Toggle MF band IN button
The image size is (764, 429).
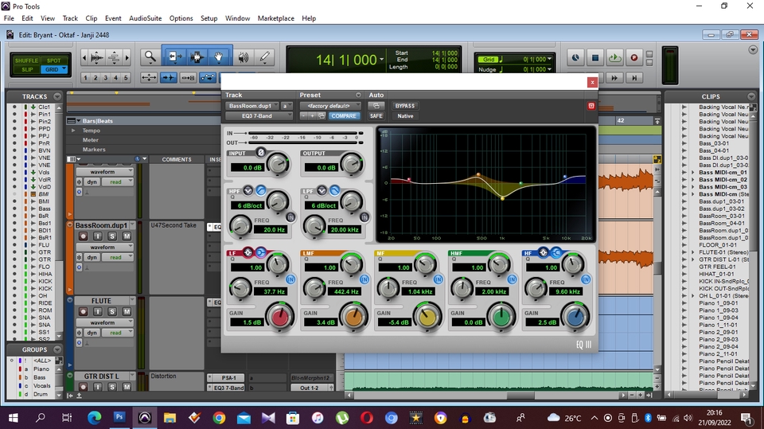pos(438,279)
